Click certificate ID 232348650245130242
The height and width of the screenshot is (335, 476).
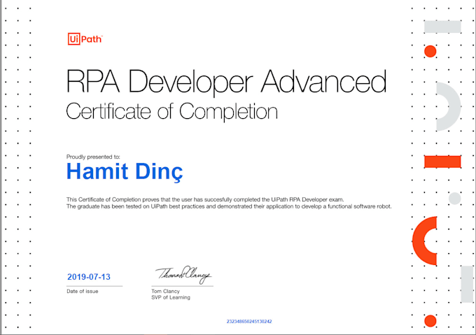(x=249, y=321)
